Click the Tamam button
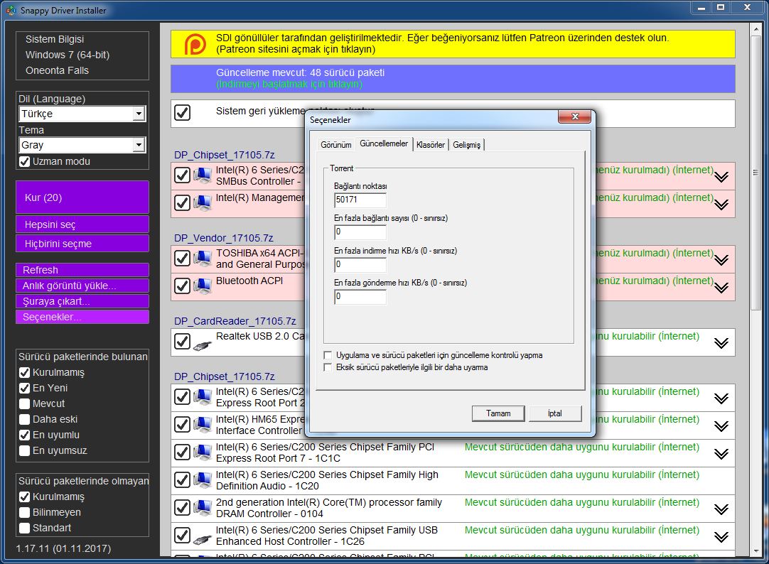 point(498,413)
